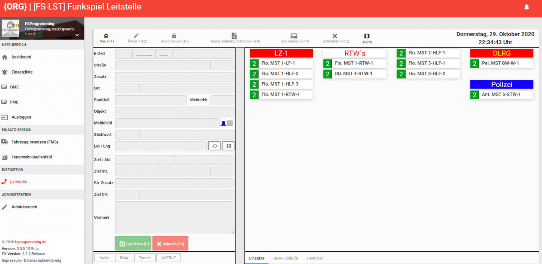
Task: Switch to BMA-Einläufe tab
Action: pyautogui.click(x=285, y=258)
